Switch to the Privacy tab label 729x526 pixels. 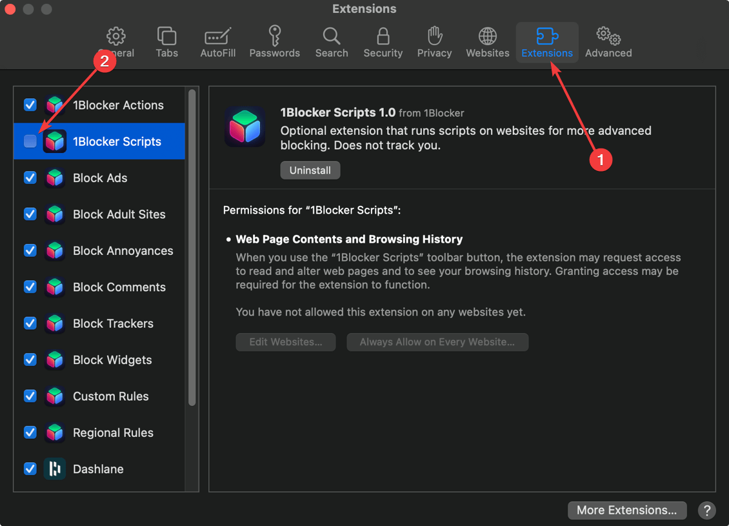coord(434,53)
